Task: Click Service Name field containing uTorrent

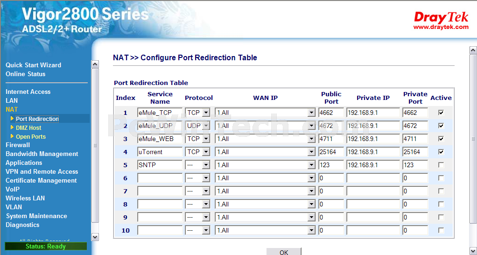Action: [x=160, y=152]
